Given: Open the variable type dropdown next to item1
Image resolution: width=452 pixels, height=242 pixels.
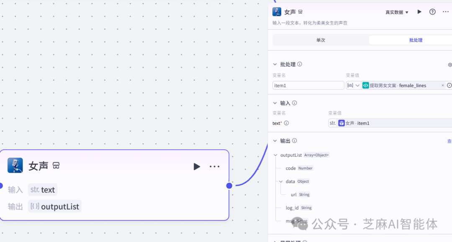Looking at the screenshot, I should coord(353,86).
